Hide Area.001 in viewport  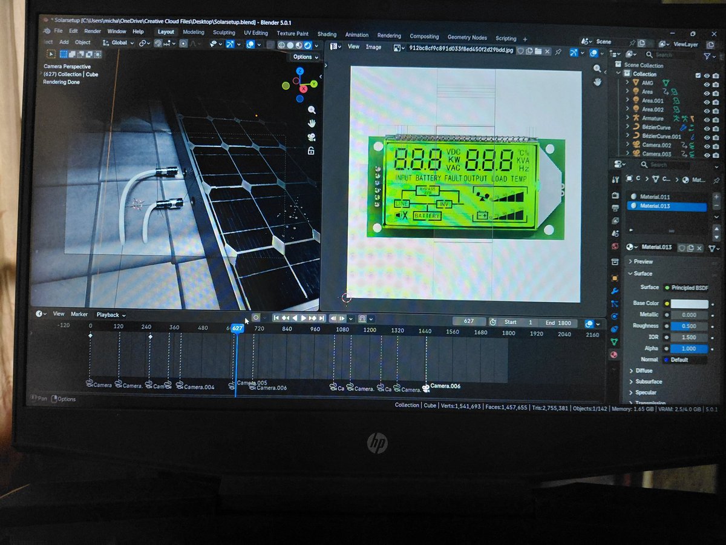pos(707,102)
